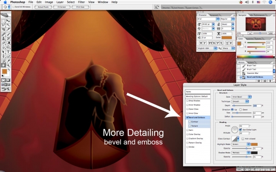This screenshot has width=276, height=172.
Task: Select the Rectangular Marquee tool
Action: coord(3,21)
